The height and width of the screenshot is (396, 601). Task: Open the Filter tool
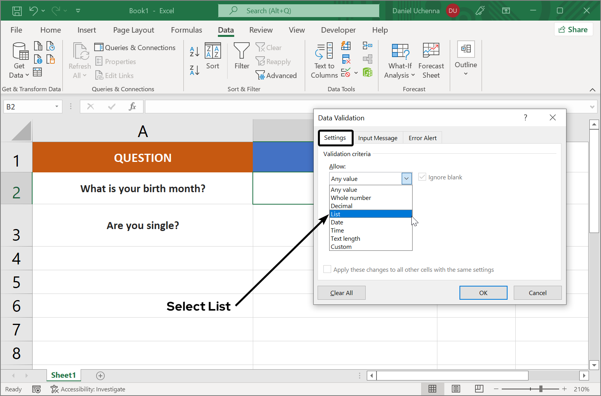click(241, 58)
